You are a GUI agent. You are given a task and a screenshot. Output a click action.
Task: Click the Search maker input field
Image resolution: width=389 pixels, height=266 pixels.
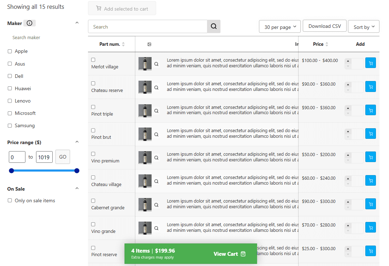pyautogui.click(x=42, y=38)
